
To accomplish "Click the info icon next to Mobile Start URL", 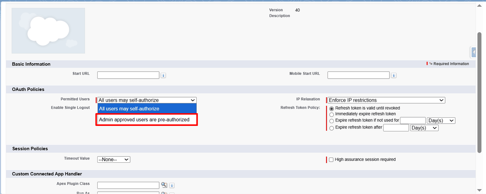I will (x=394, y=76).
